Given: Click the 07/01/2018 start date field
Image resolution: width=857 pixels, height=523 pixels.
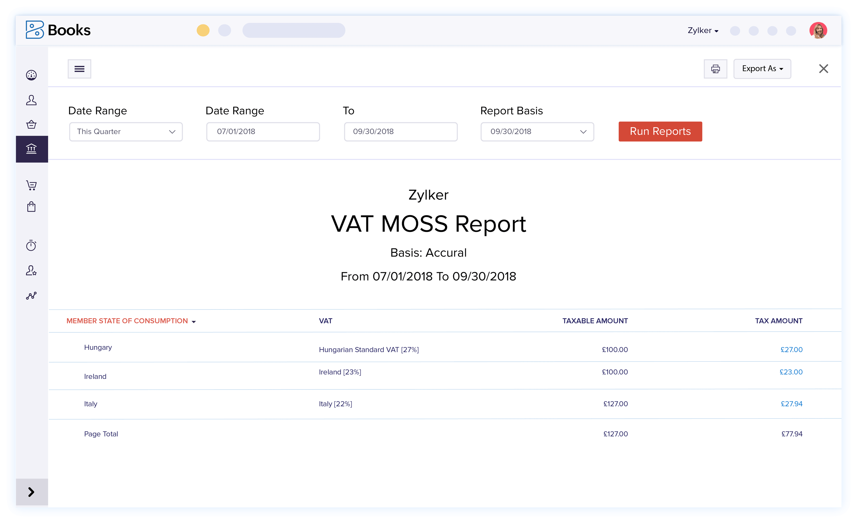Looking at the screenshot, I should 263,132.
